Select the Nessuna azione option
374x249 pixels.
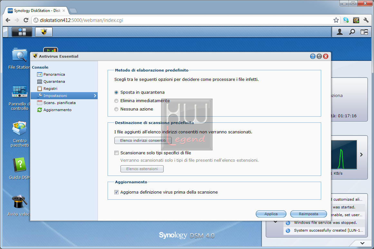coord(116,109)
